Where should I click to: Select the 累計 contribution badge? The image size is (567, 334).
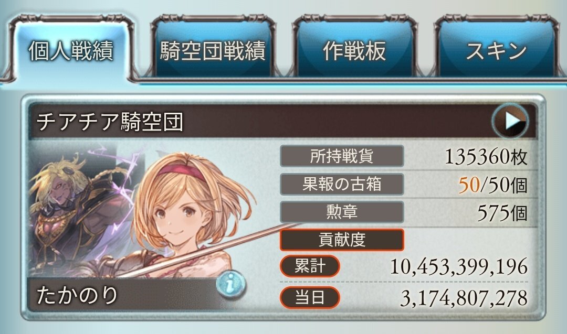tap(310, 266)
